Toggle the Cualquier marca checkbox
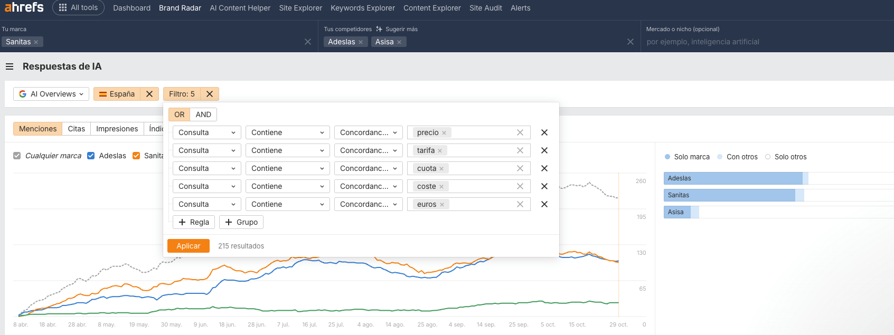Screen dimensions: 894x335 (17, 156)
